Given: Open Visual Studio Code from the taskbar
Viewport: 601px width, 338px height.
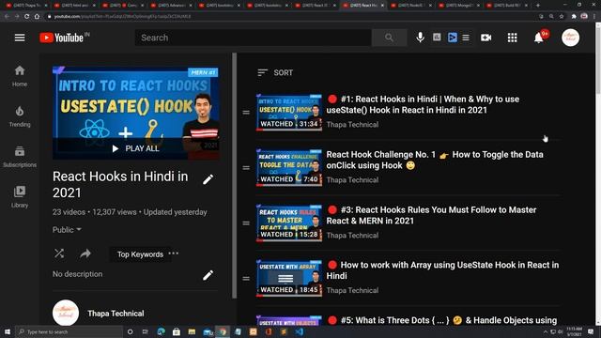Looking at the screenshot, I should 300,331.
